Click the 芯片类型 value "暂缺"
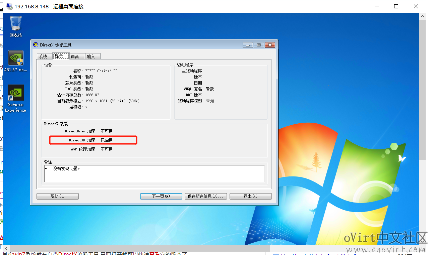This screenshot has width=429, height=255. [x=89, y=83]
